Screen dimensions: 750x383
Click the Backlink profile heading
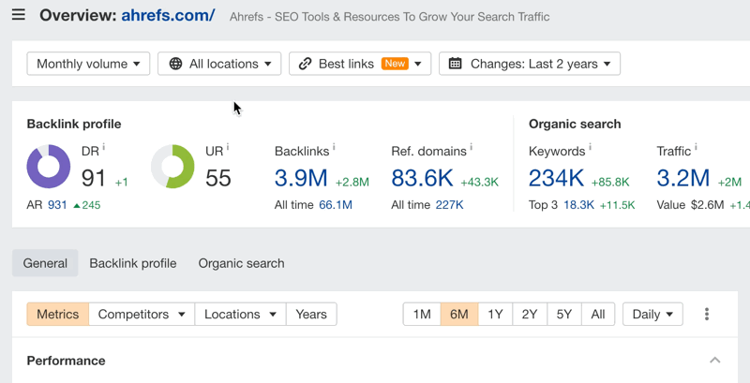pyautogui.click(x=74, y=125)
